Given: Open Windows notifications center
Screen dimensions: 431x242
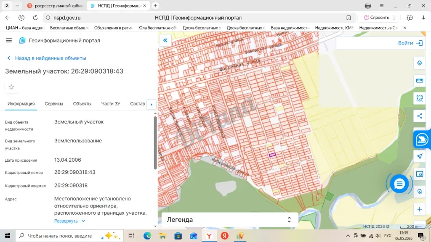Looking at the screenshot, I should (421, 236).
